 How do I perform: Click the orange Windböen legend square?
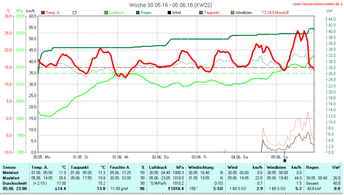point(232,13)
